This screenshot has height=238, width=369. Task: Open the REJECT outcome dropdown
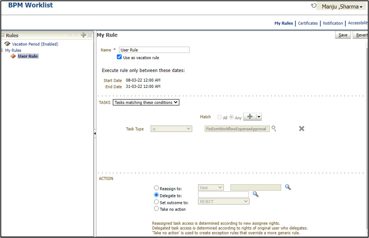(224, 202)
